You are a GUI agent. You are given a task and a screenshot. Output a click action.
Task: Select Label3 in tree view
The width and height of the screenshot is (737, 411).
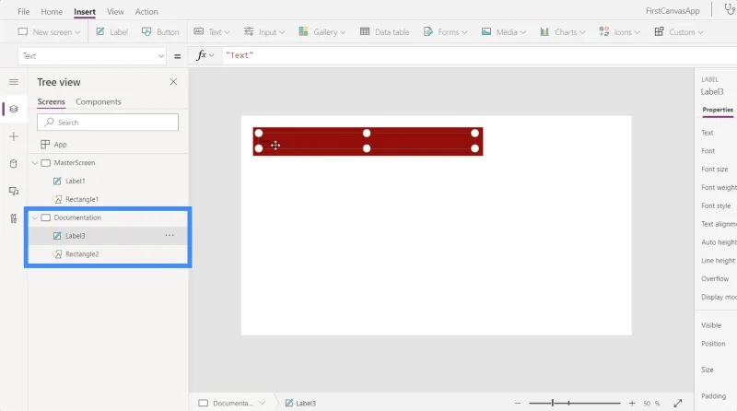click(x=76, y=236)
